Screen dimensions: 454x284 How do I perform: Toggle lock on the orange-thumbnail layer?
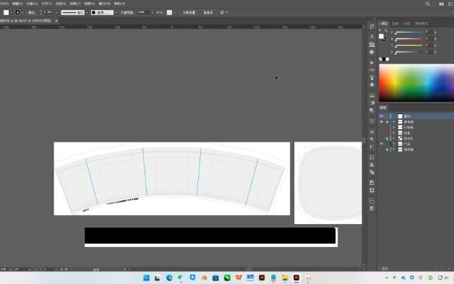(387, 138)
